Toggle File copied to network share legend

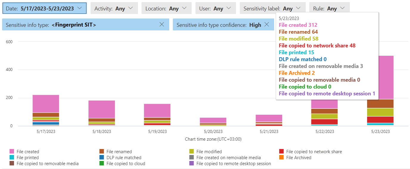tap(282, 151)
